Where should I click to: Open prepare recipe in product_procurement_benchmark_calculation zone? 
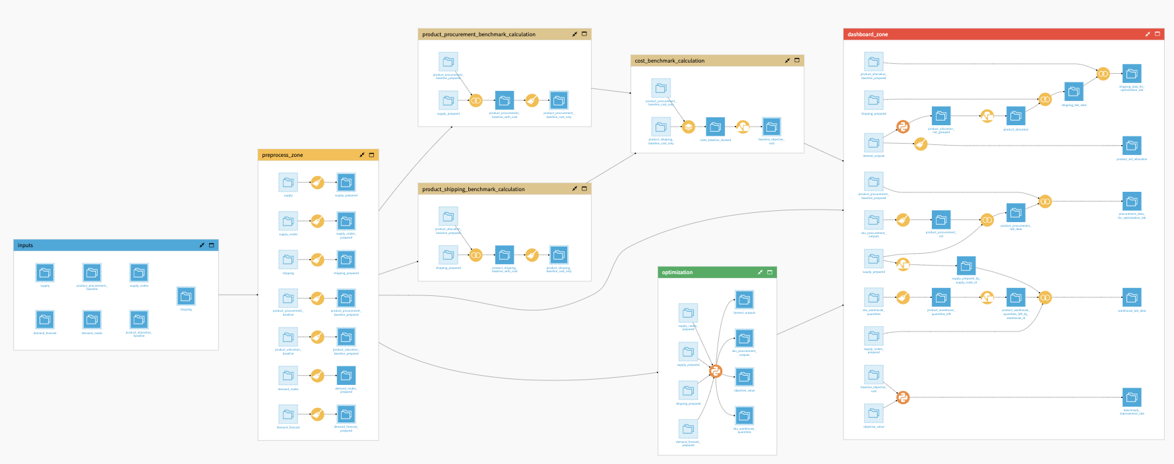point(532,100)
